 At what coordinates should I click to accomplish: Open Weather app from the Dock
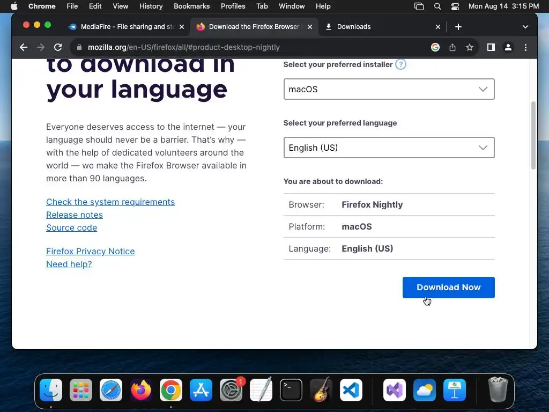point(425,390)
